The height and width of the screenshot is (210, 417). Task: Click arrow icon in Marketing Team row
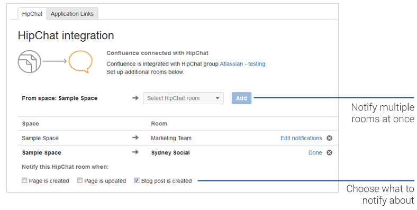(135, 138)
